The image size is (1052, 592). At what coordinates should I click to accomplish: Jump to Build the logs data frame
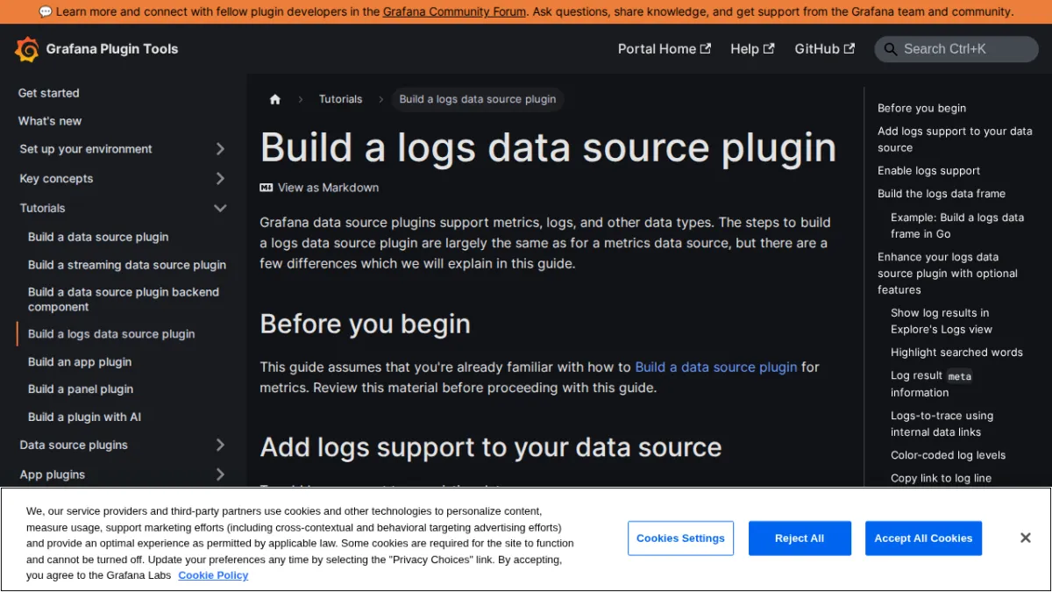pyautogui.click(x=942, y=194)
